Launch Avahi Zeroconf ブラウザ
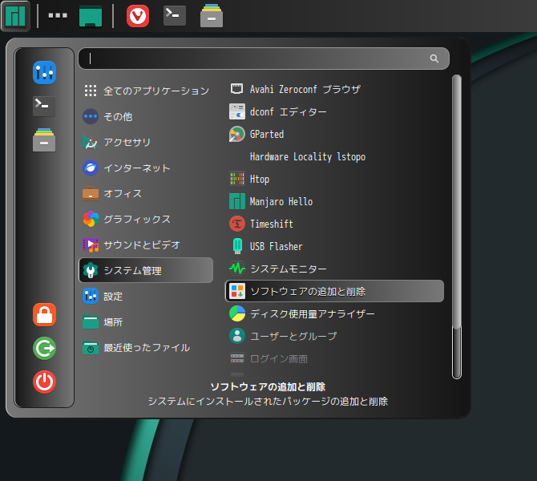 point(334,90)
